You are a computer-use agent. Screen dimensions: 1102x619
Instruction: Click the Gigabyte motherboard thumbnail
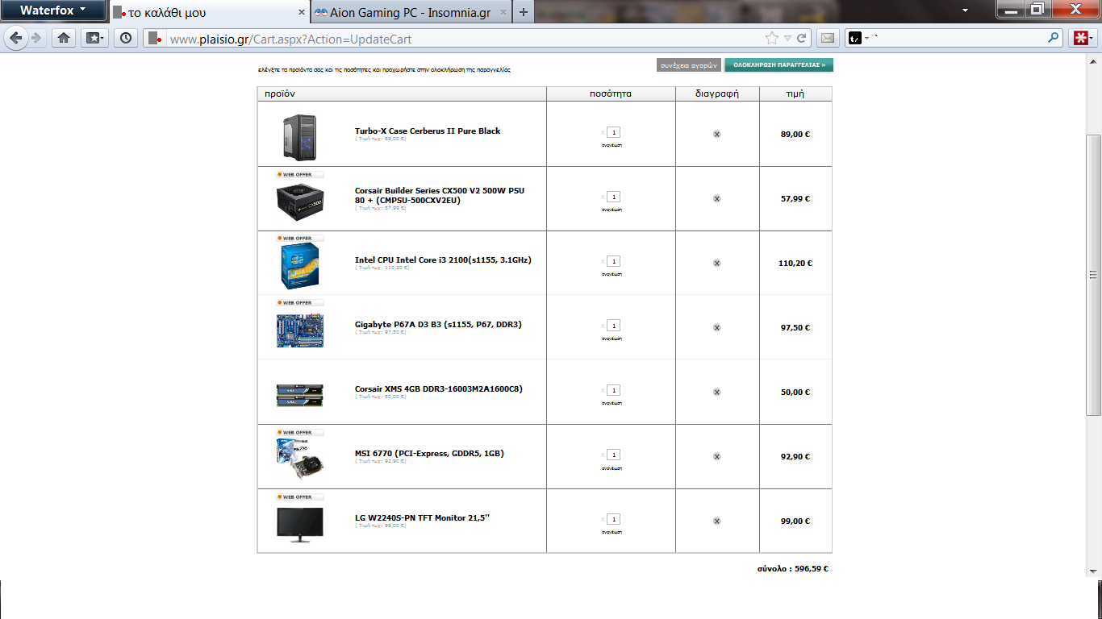(x=300, y=330)
